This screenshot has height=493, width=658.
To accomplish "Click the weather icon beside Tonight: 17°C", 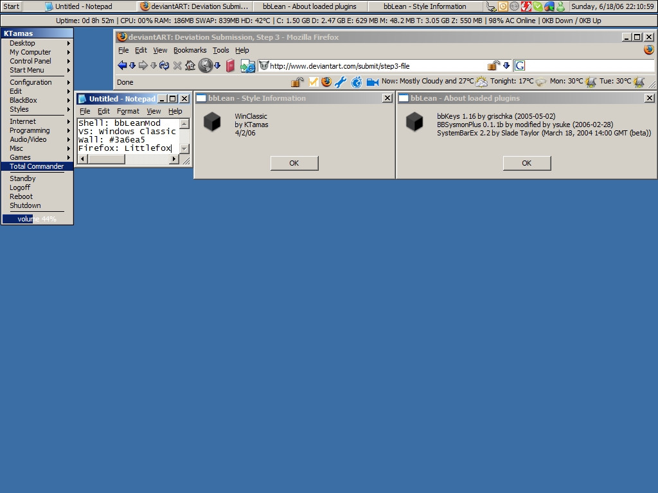I will coord(541,82).
